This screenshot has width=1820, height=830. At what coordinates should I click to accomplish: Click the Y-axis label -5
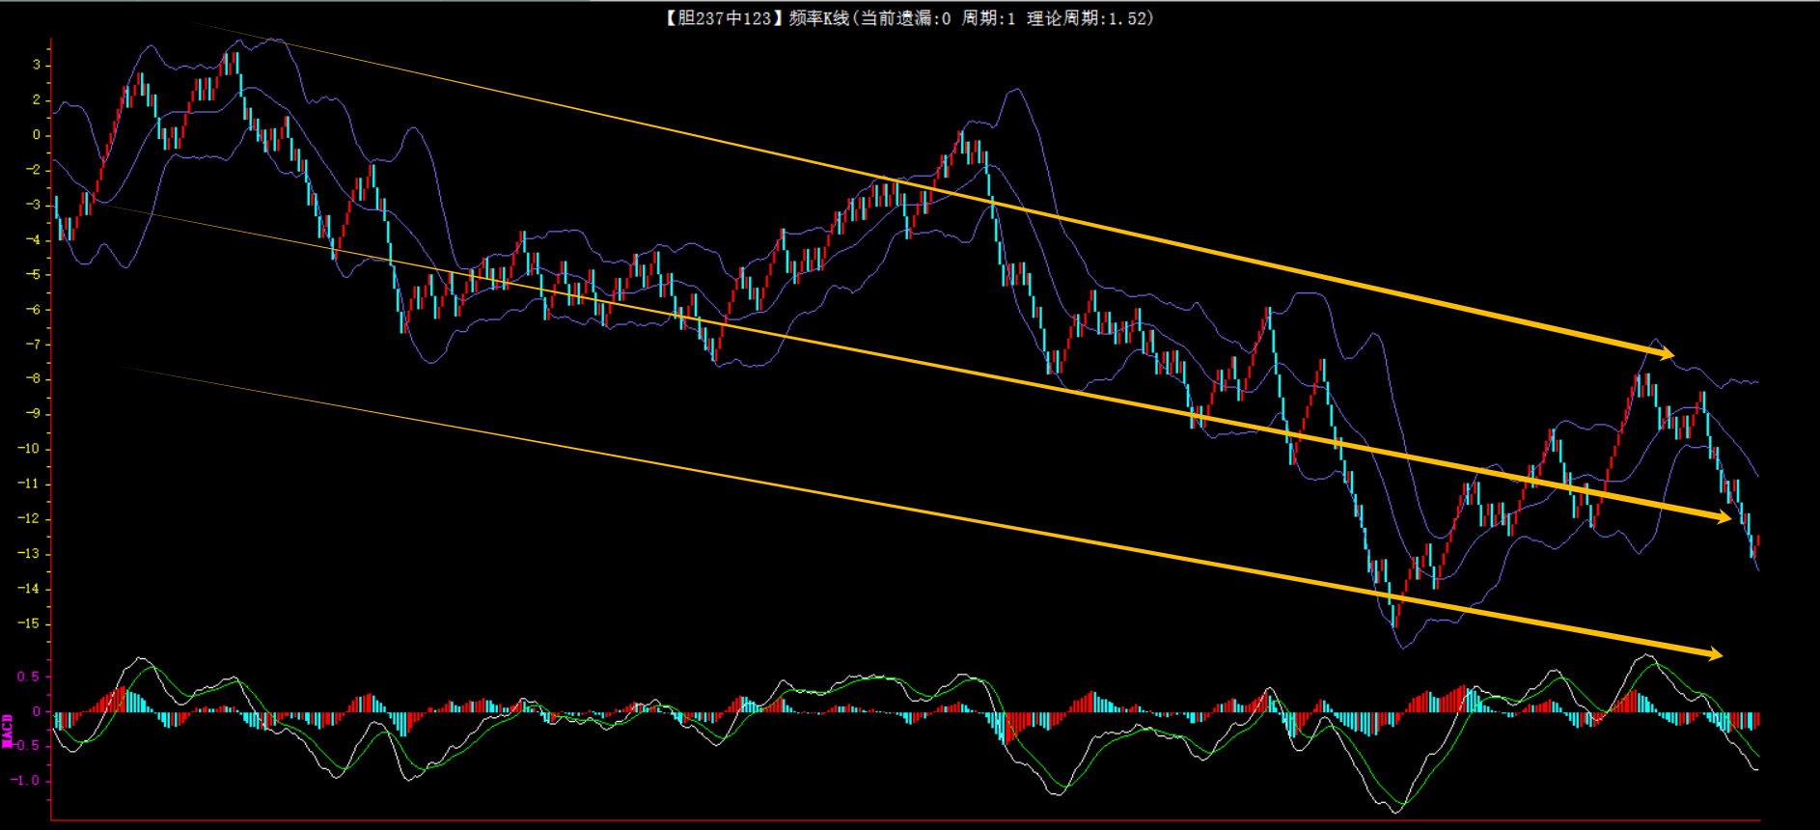tap(34, 275)
